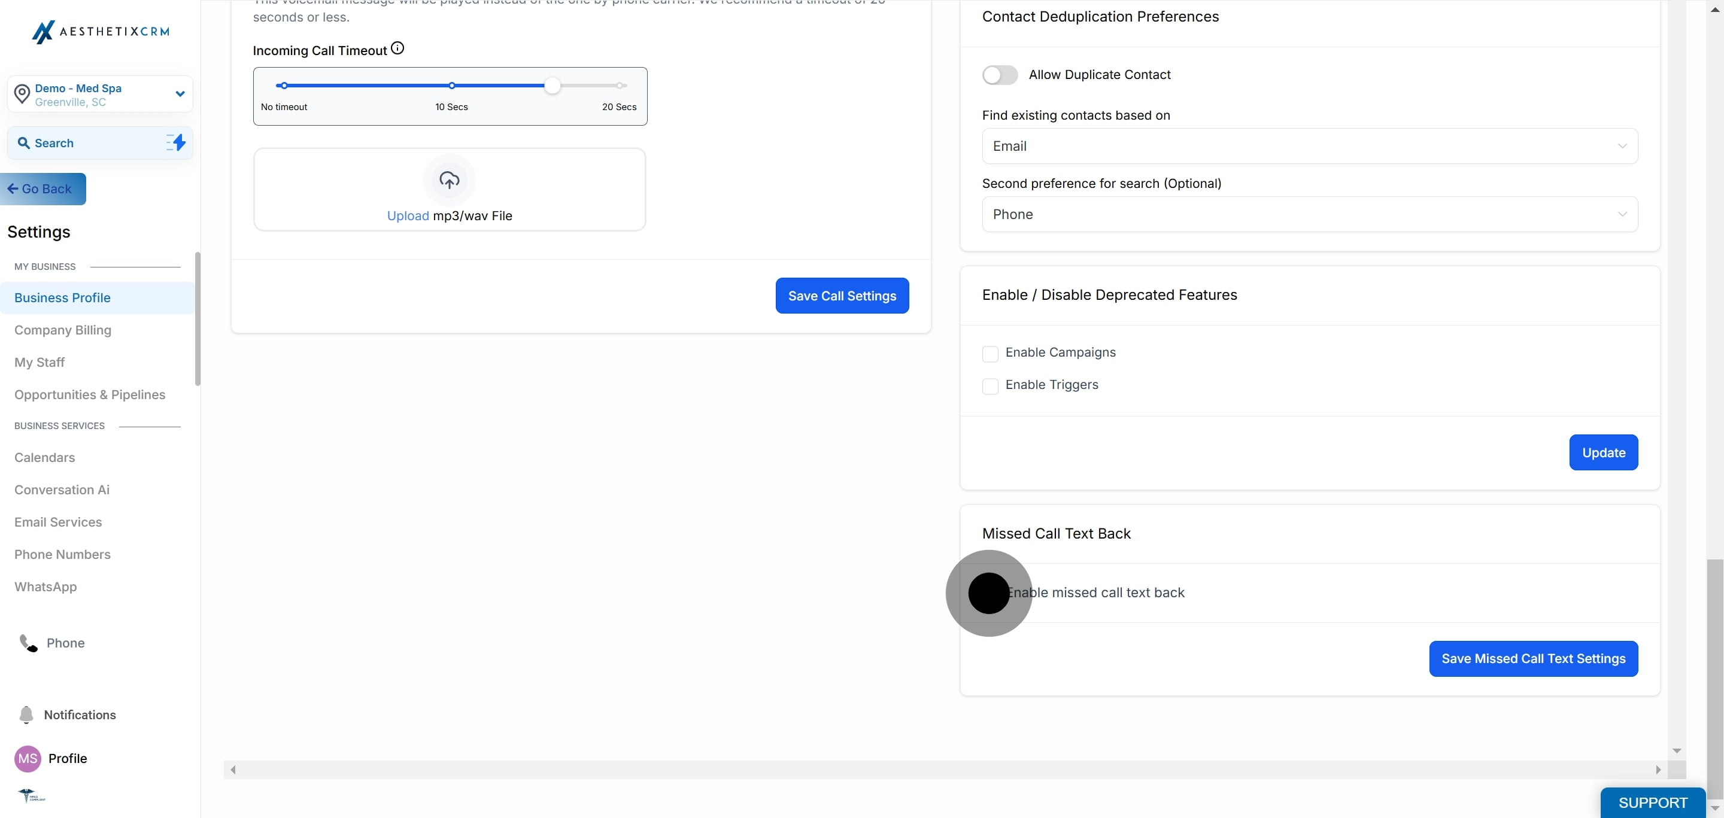Click the MS profile avatar
Viewport: 1724px width, 818px height.
click(x=28, y=759)
